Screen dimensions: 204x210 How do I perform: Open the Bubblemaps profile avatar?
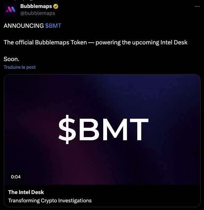(10, 10)
